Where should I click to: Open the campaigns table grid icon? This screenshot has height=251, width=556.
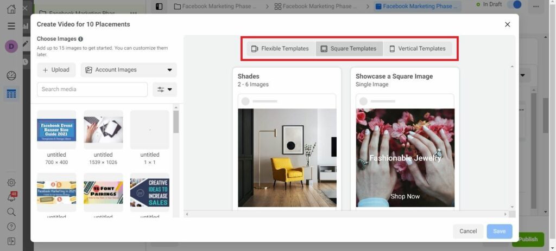[x=11, y=94]
